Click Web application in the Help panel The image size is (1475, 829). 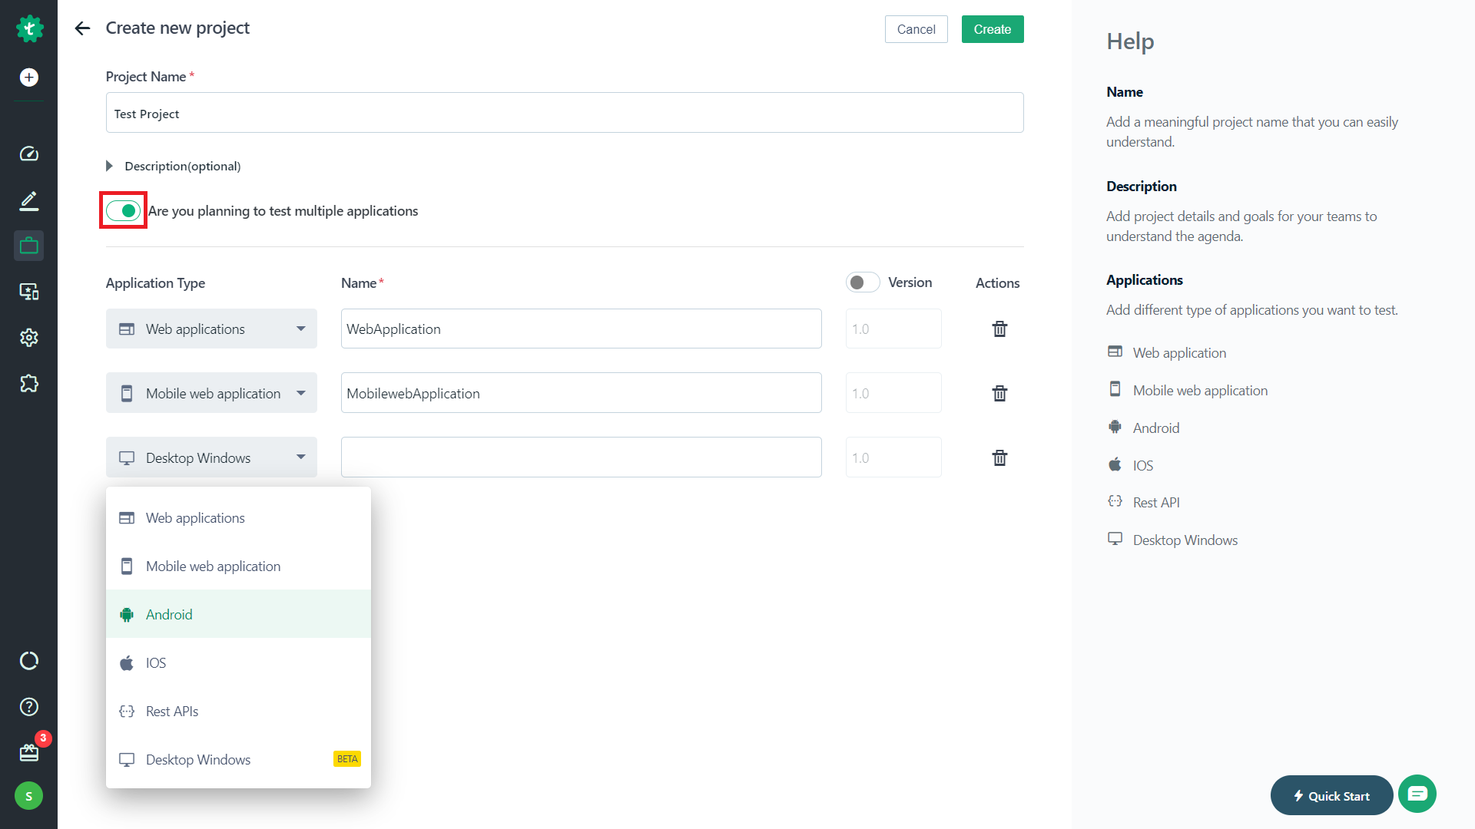click(x=1179, y=352)
